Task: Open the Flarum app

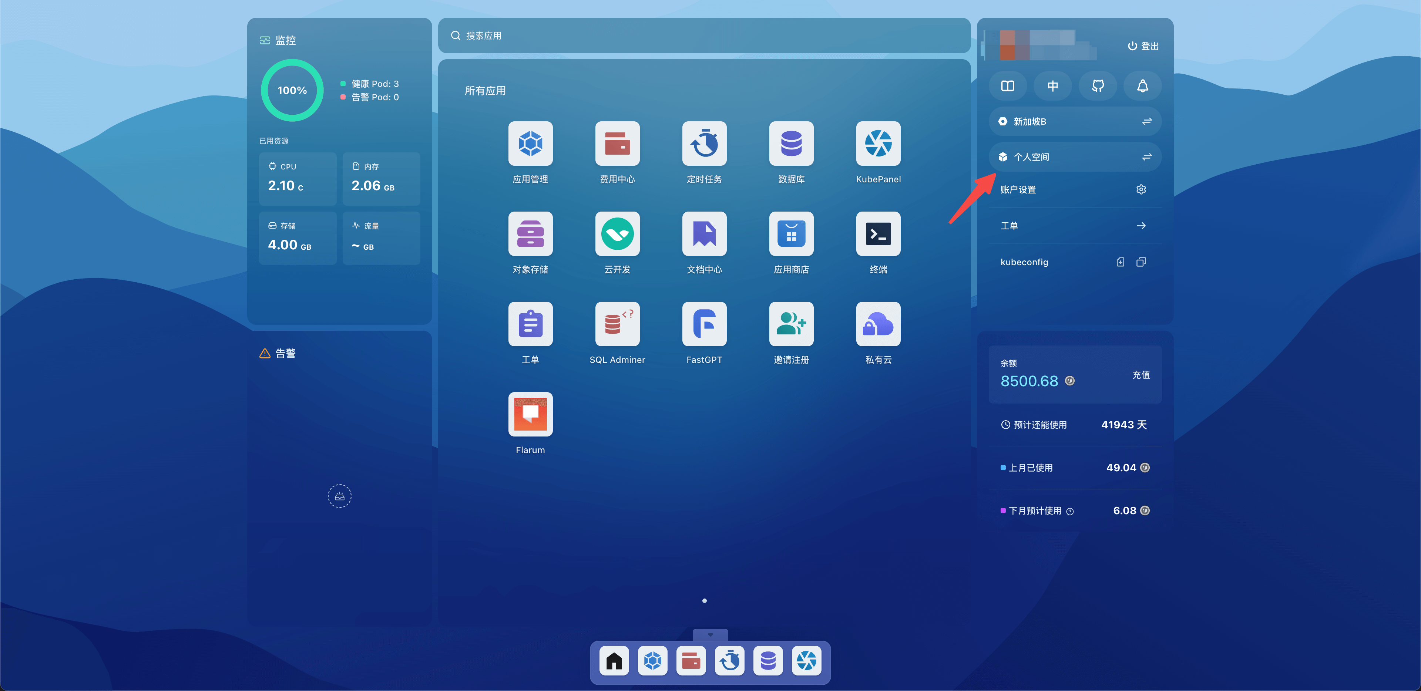Action: coord(530,415)
